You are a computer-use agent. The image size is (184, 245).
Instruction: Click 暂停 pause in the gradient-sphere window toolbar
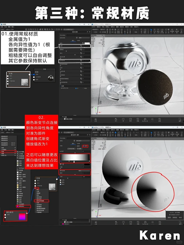click(x=107, y=134)
